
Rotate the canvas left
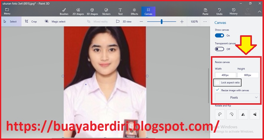tap(220, 114)
